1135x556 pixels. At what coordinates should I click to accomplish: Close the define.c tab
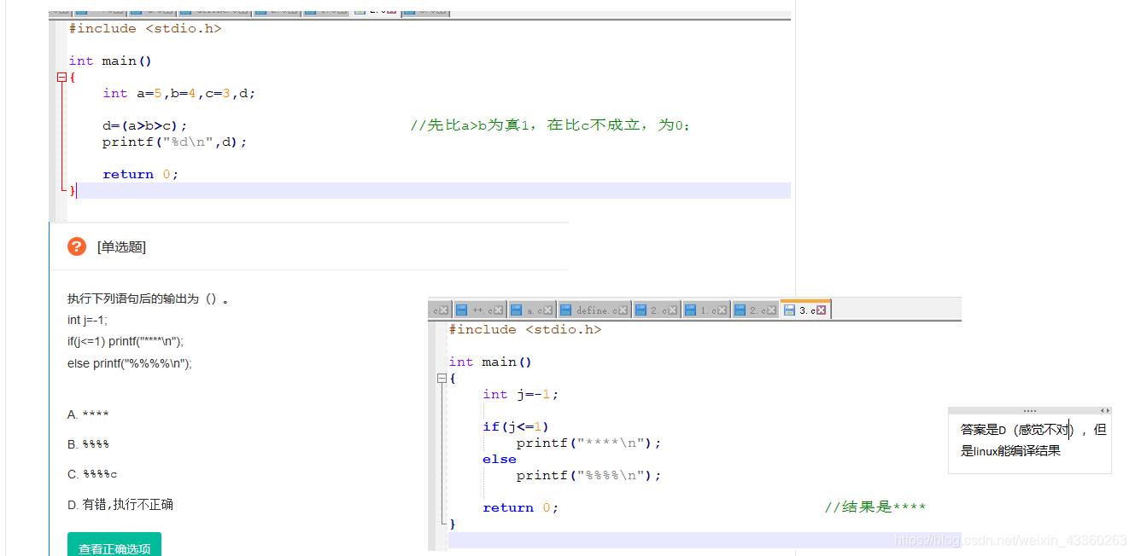tap(623, 310)
